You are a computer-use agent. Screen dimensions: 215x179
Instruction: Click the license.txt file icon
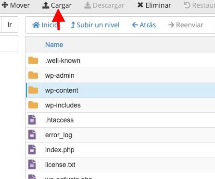pyautogui.click(x=32, y=165)
